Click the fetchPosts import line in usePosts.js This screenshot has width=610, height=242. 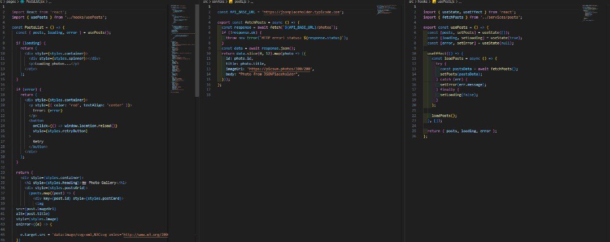pyautogui.click(x=473, y=17)
